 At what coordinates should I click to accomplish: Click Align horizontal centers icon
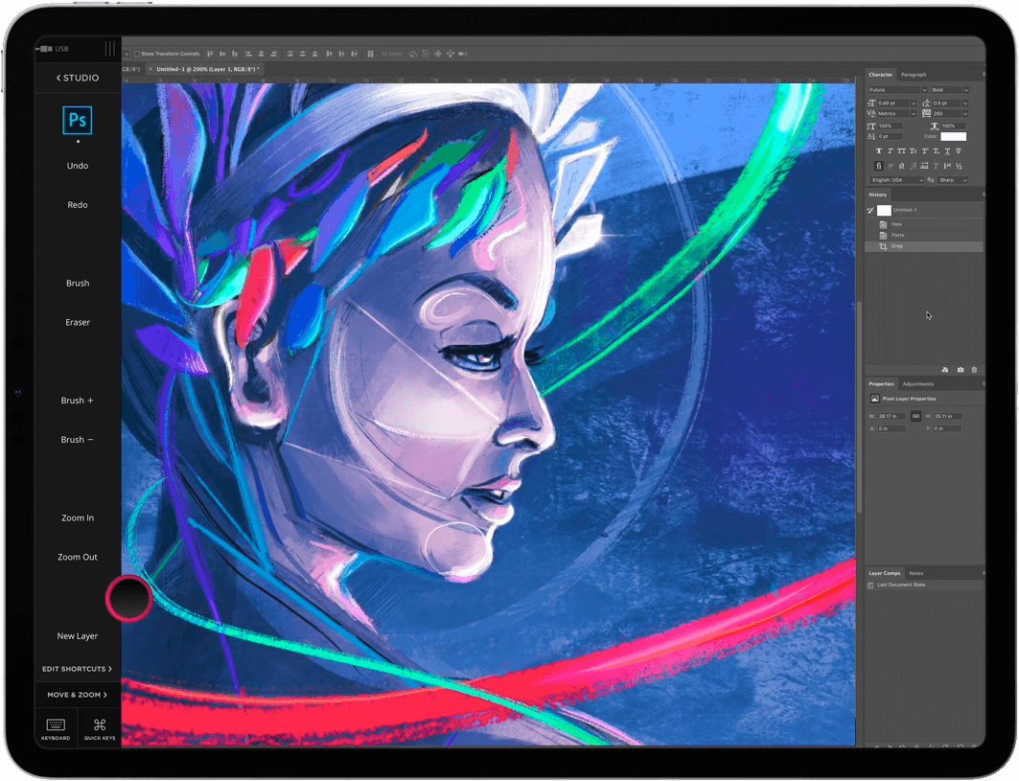click(x=262, y=54)
